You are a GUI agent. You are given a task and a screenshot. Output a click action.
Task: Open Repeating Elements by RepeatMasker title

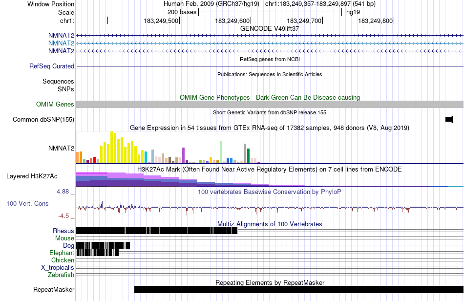coord(270,282)
